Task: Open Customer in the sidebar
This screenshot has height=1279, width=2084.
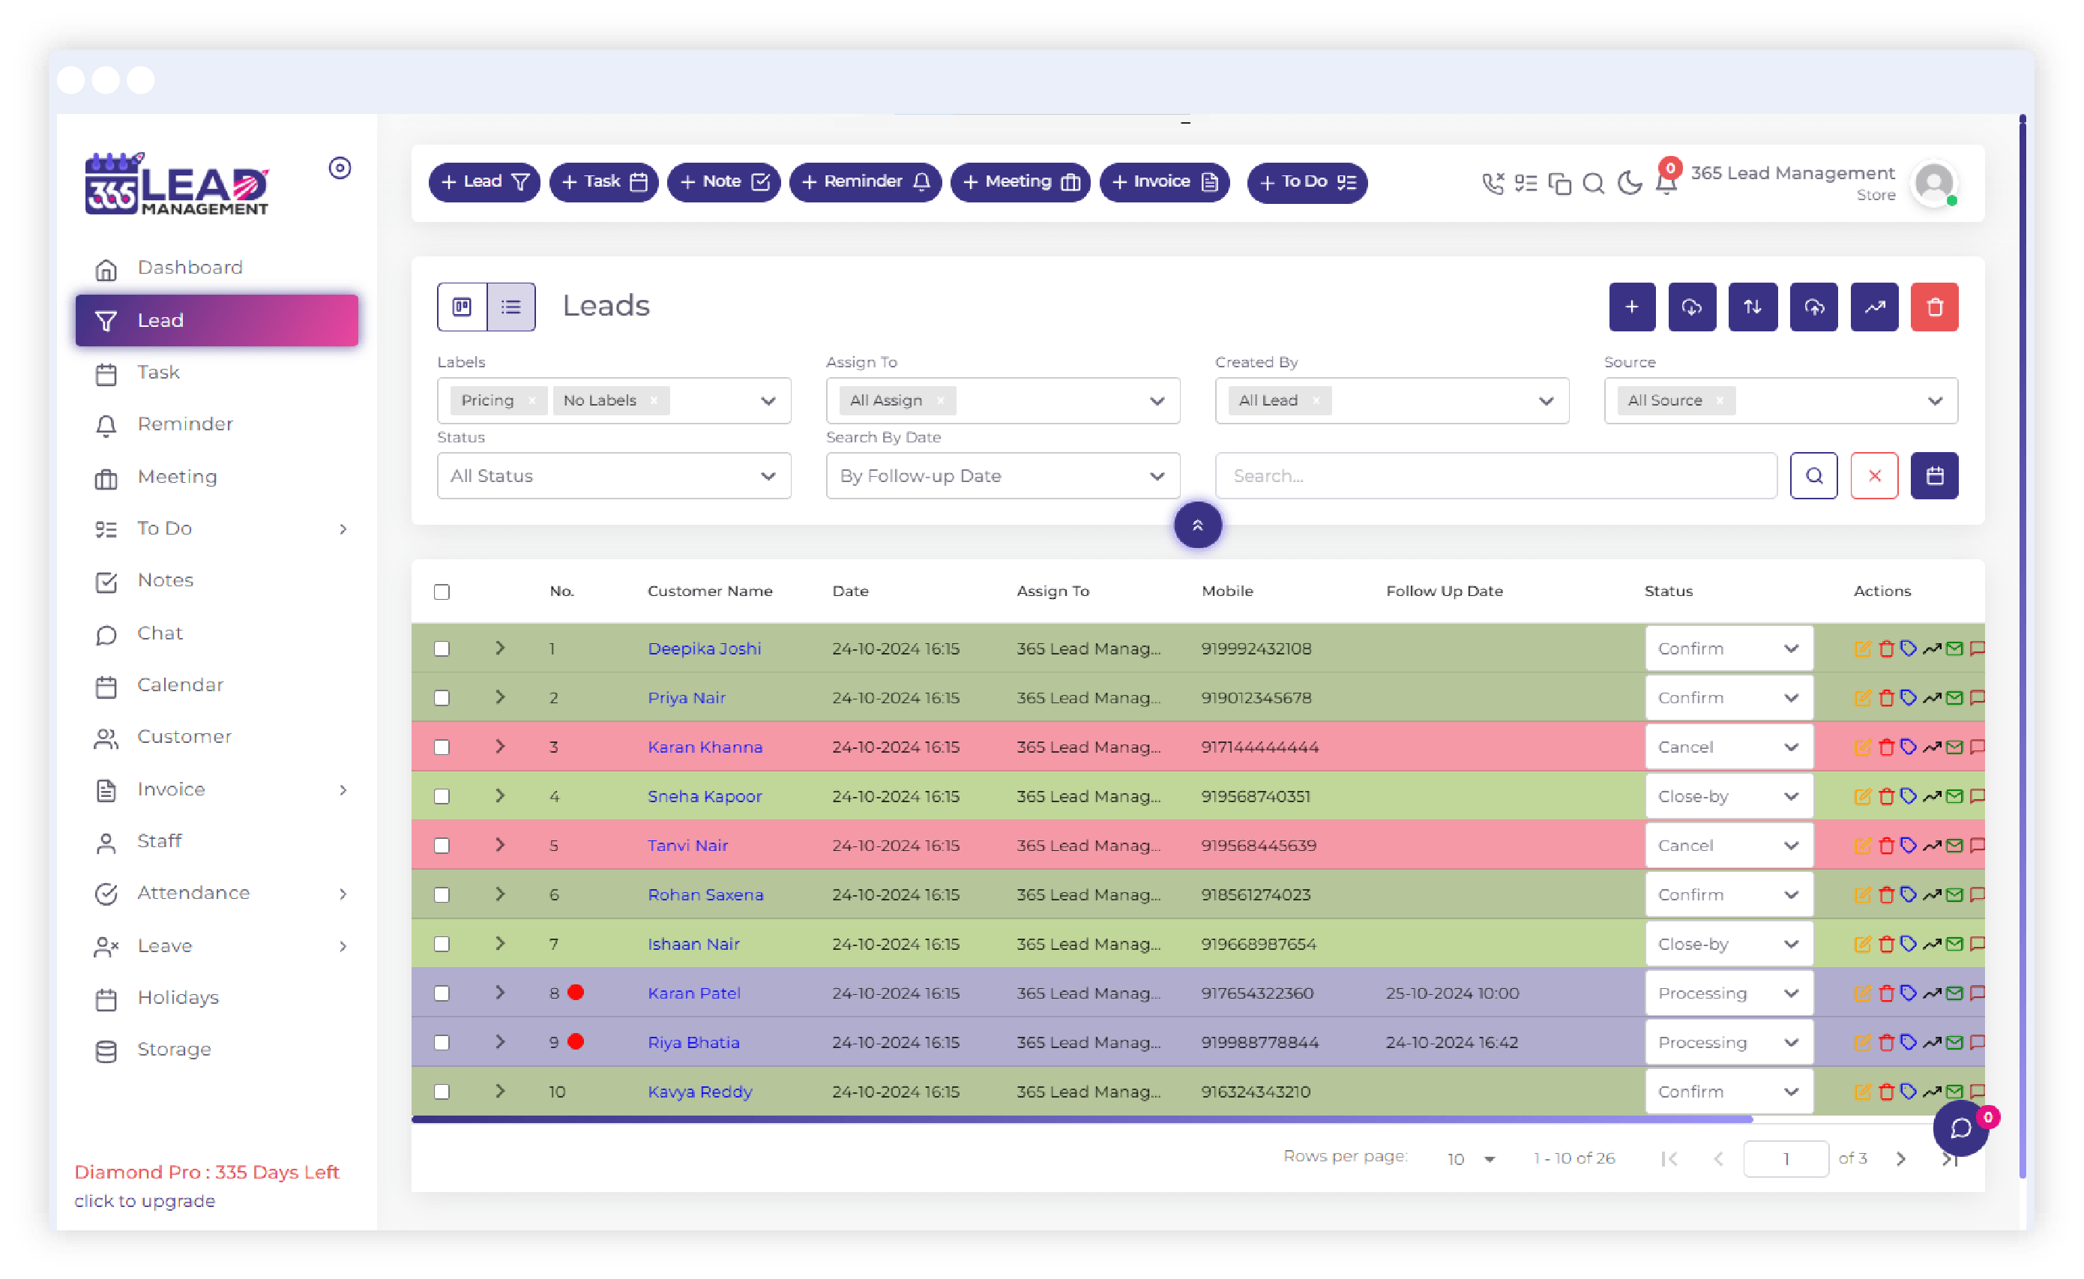Action: 217,737
